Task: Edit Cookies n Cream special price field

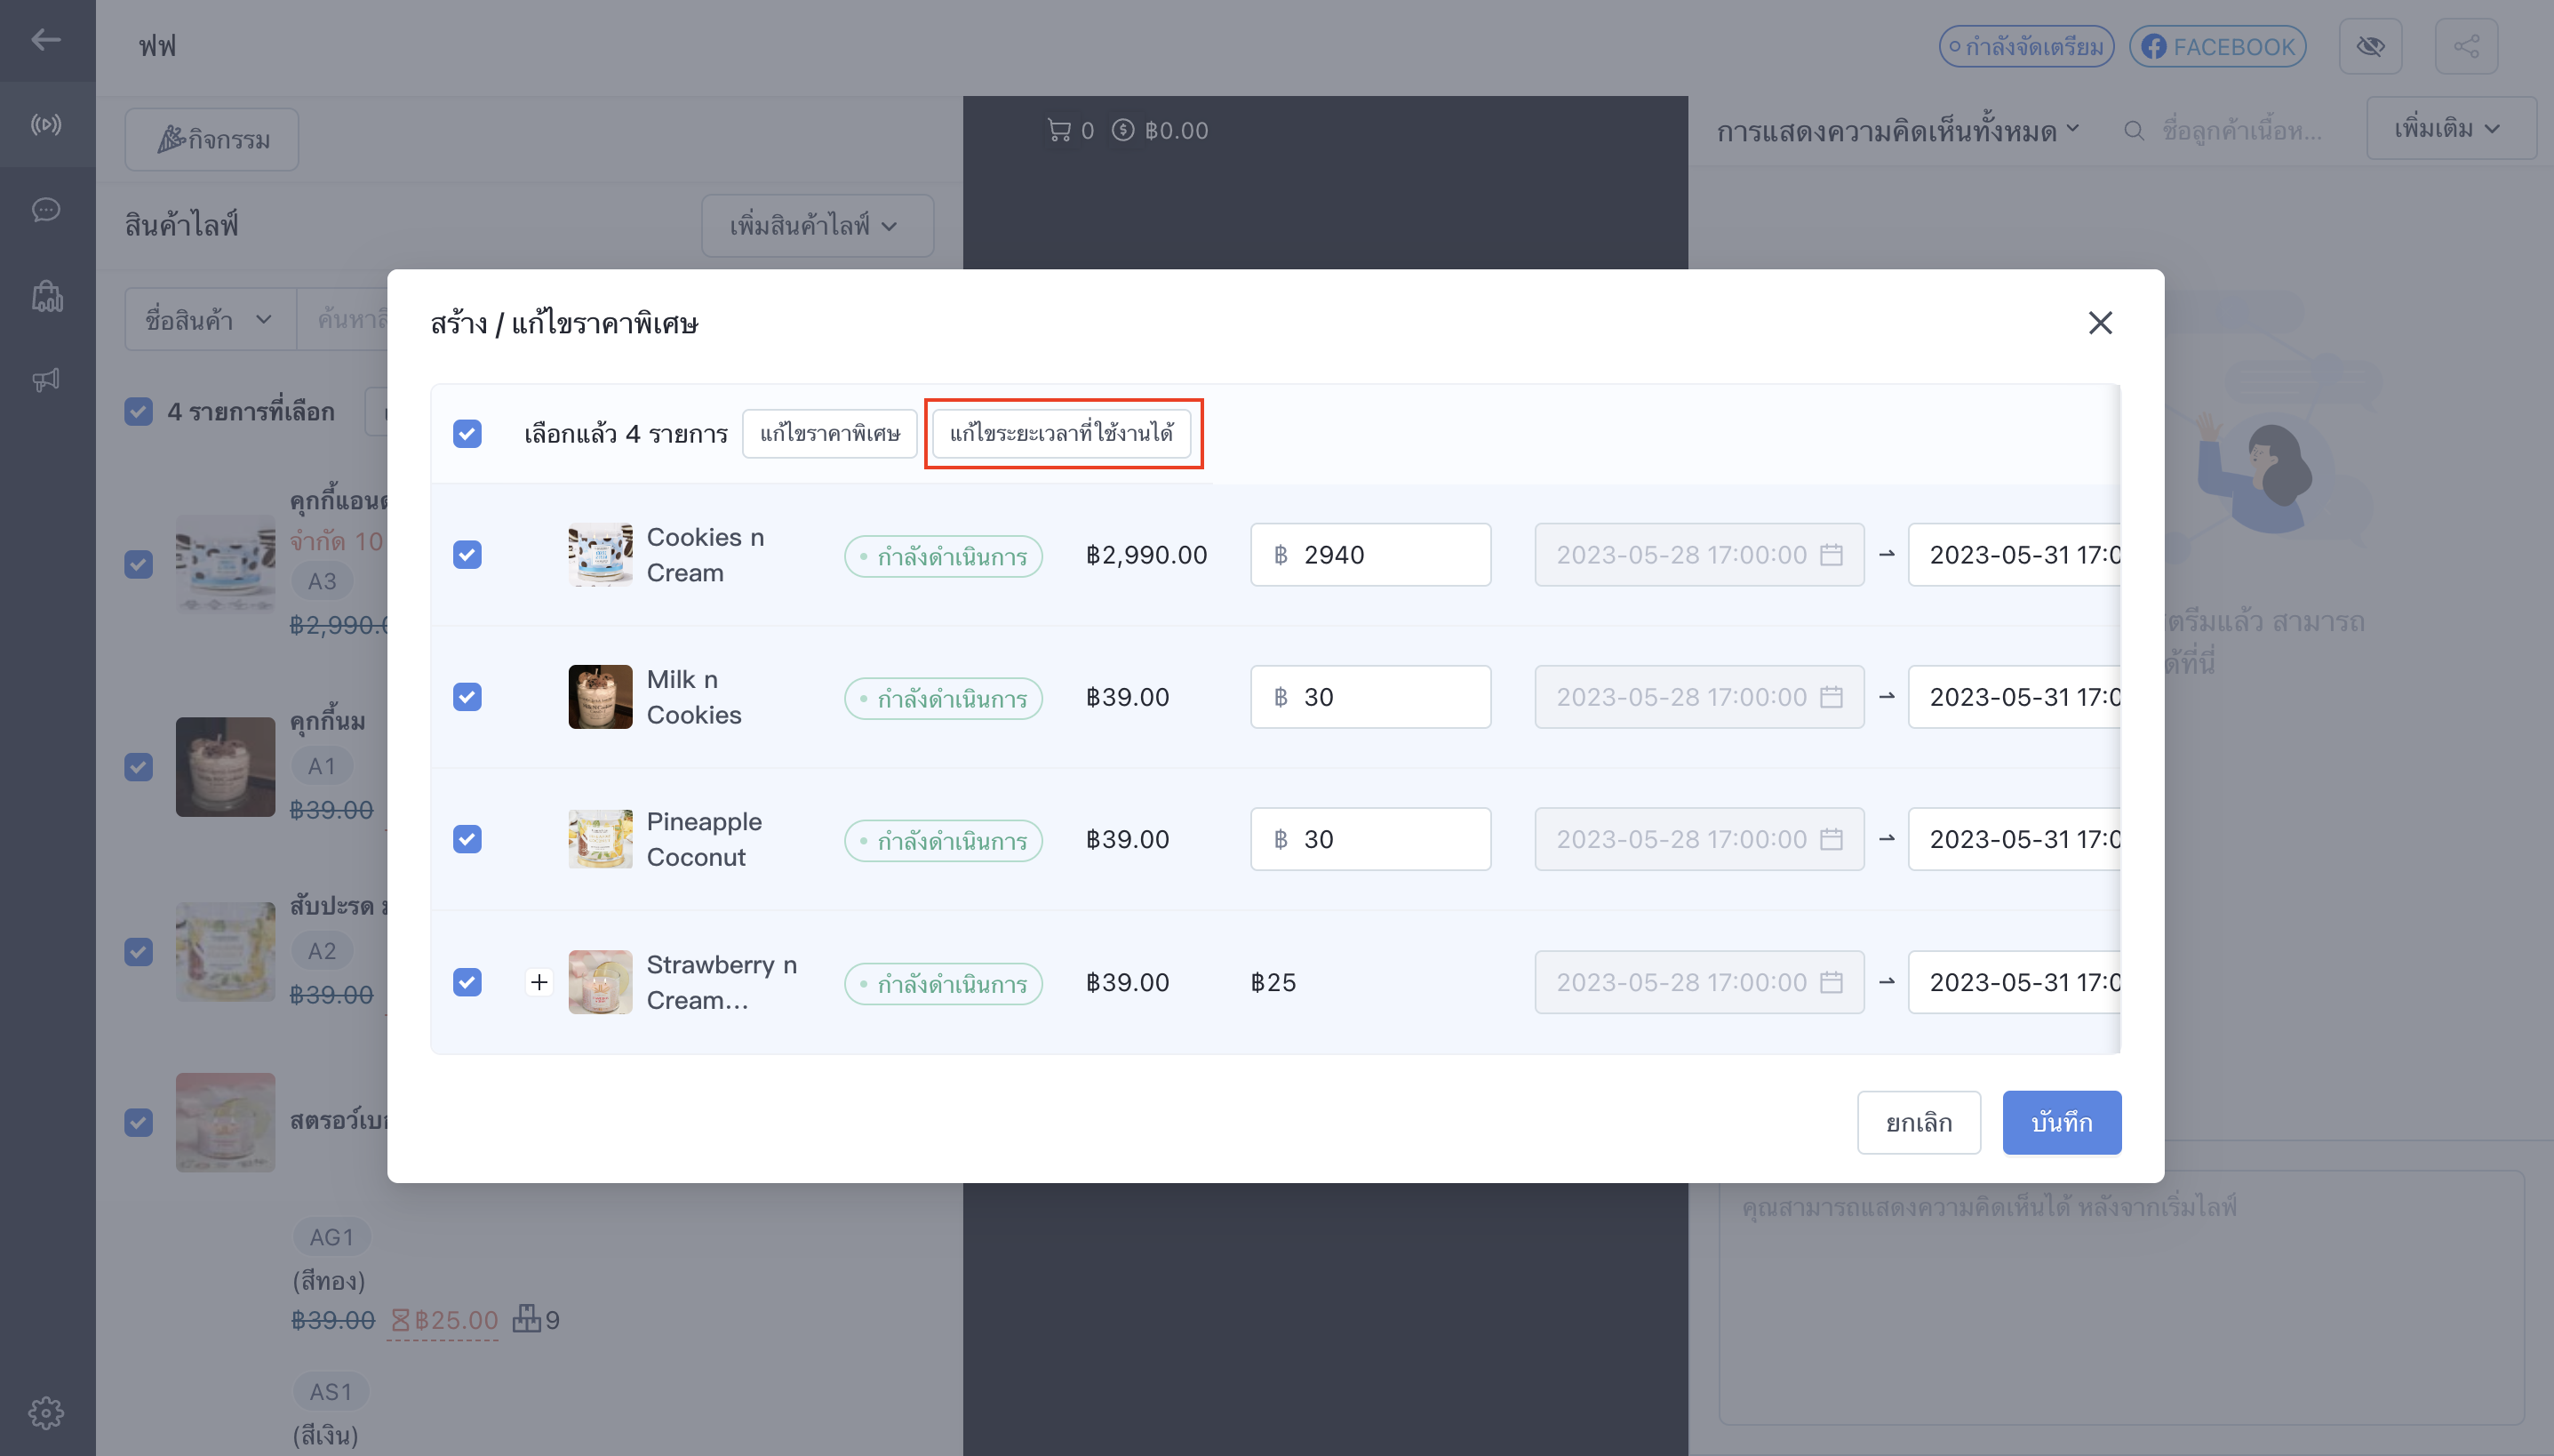Action: (1370, 555)
